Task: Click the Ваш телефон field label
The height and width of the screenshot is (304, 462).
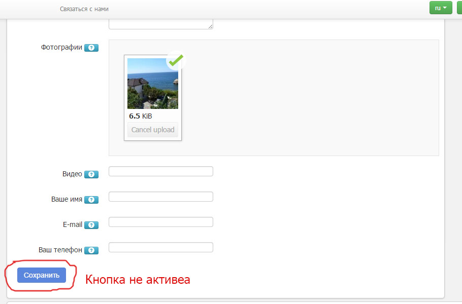Action: pyautogui.click(x=60, y=250)
